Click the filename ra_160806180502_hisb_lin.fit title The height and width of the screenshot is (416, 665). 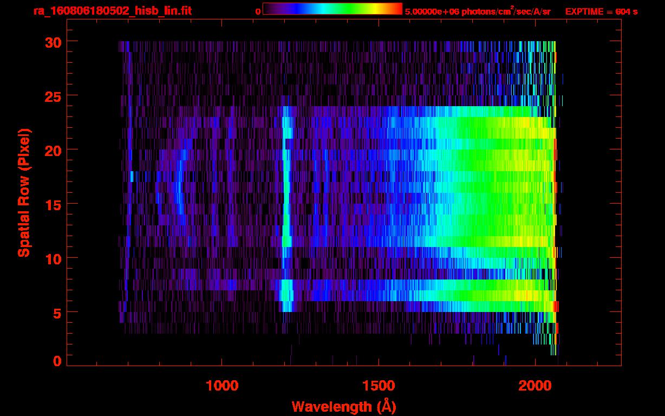click(112, 11)
